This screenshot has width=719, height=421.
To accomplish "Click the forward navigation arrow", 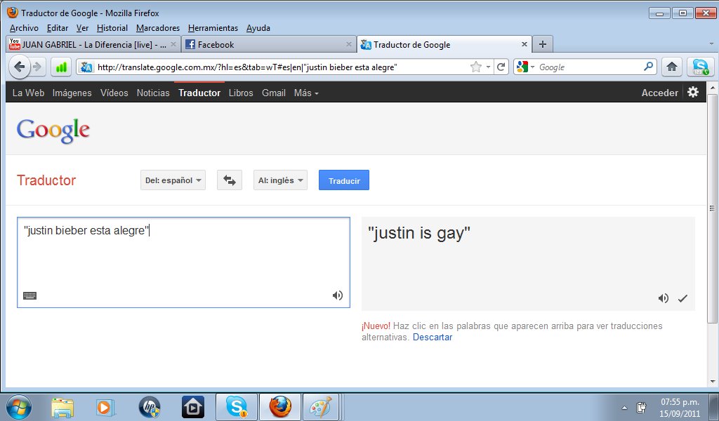I will (38, 67).
